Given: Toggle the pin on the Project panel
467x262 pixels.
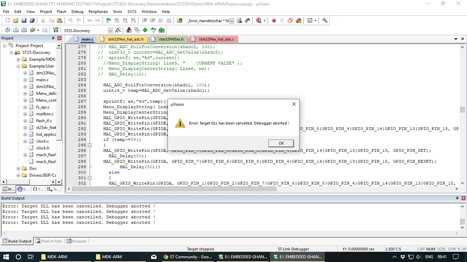Looking at the screenshot, I should (x=53, y=38).
